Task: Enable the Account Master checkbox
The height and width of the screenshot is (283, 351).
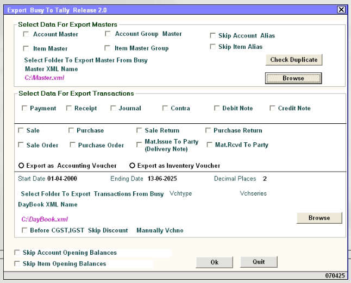Action: click(26, 34)
